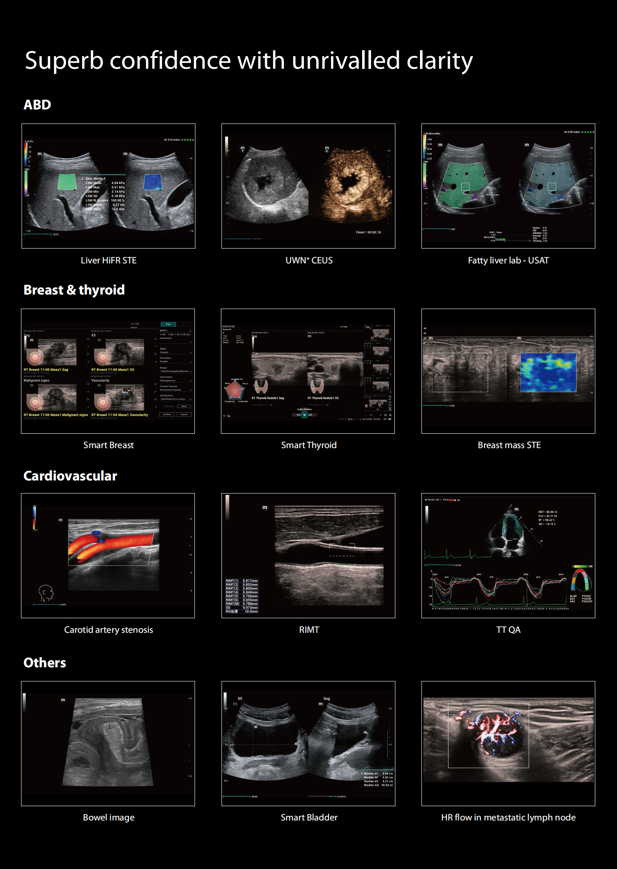Click the Fatty liver lab USAT image

508,186
